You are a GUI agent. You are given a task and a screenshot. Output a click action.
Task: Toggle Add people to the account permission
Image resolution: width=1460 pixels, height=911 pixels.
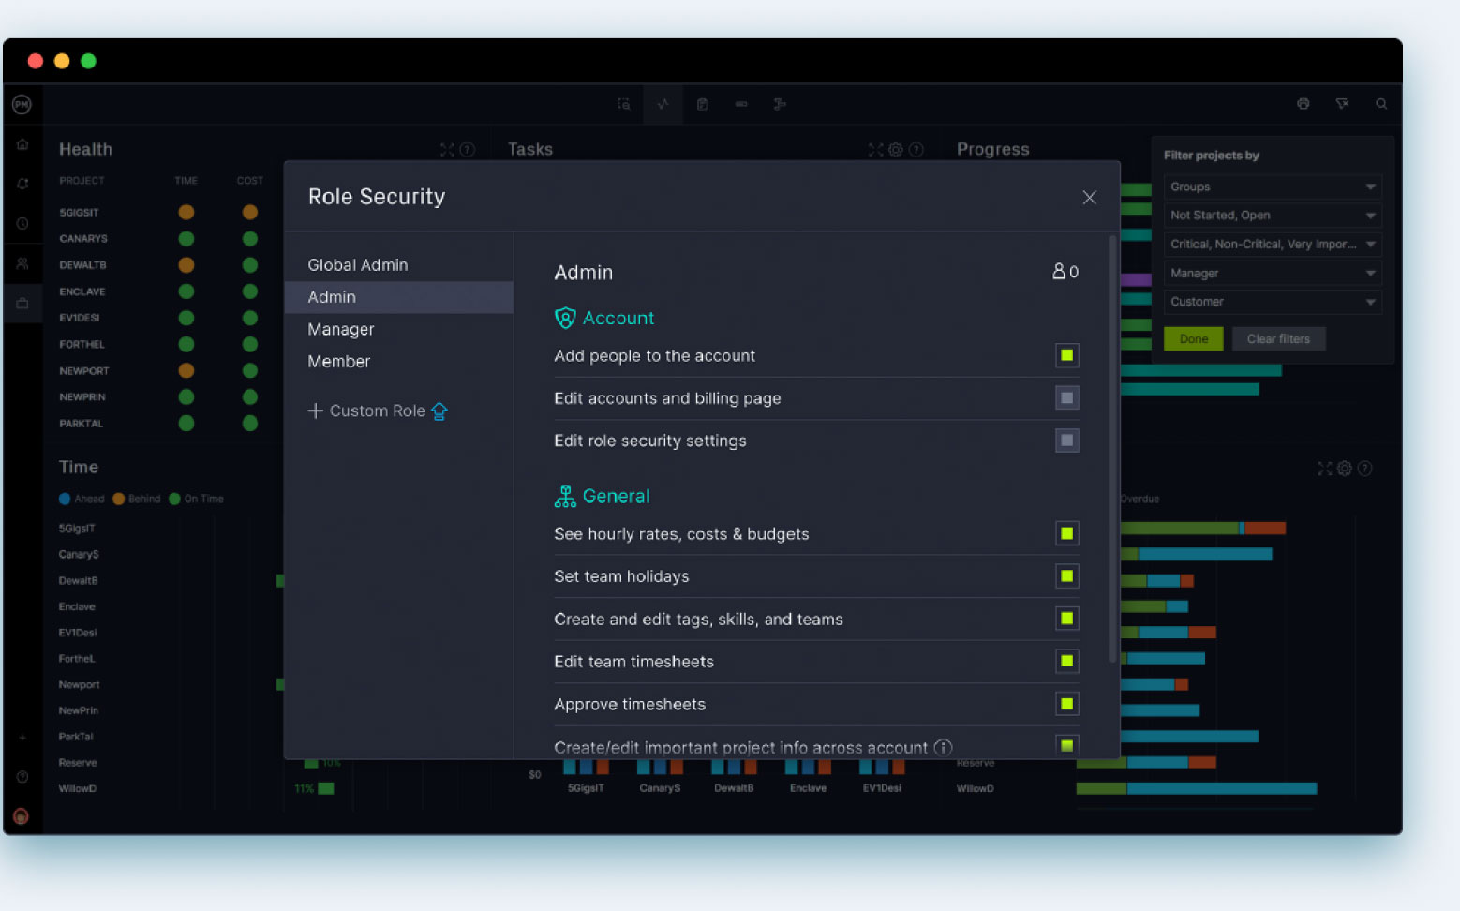click(1066, 355)
